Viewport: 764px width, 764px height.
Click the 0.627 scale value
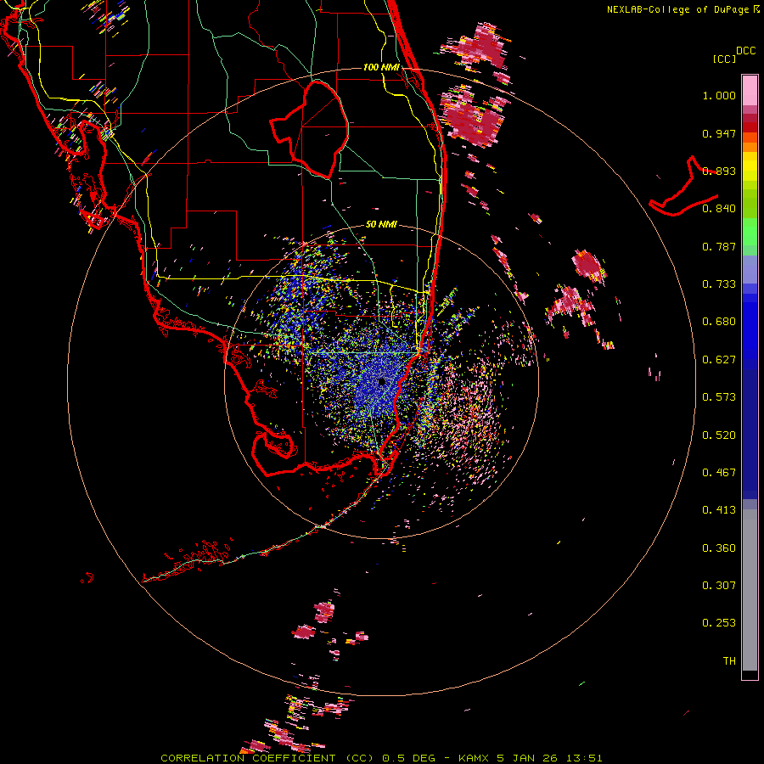[x=719, y=360]
